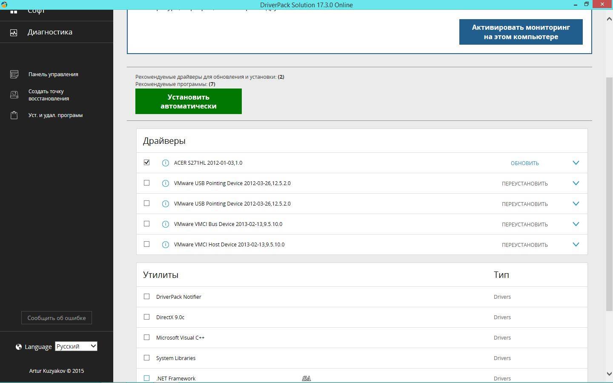Click info icon for ACER S271HL driver
Screen dimensions: 613x383
[166, 163]
